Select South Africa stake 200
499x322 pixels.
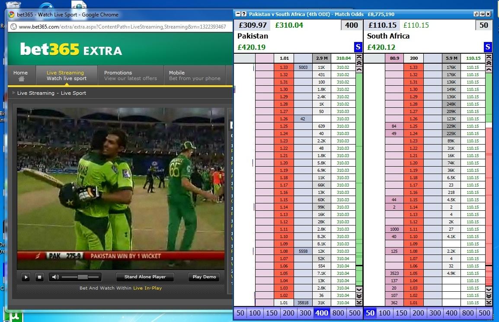(418, 313)
